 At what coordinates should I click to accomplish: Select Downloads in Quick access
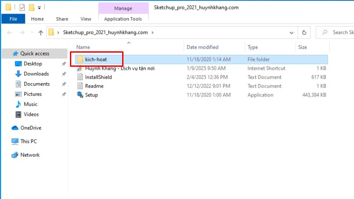click(x=36, y=74)
